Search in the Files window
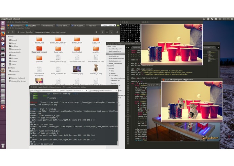The width and height of the screenshot is (234, 166). tap(96, 32)
